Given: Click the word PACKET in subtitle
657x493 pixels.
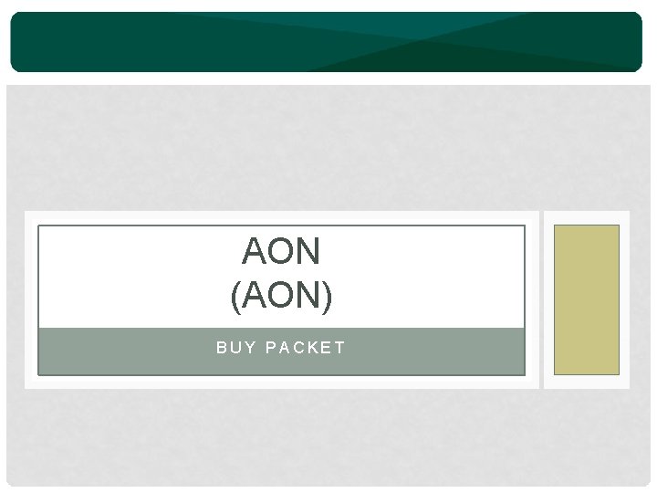Looking at the screenshot, I should (x=306, y=348).
